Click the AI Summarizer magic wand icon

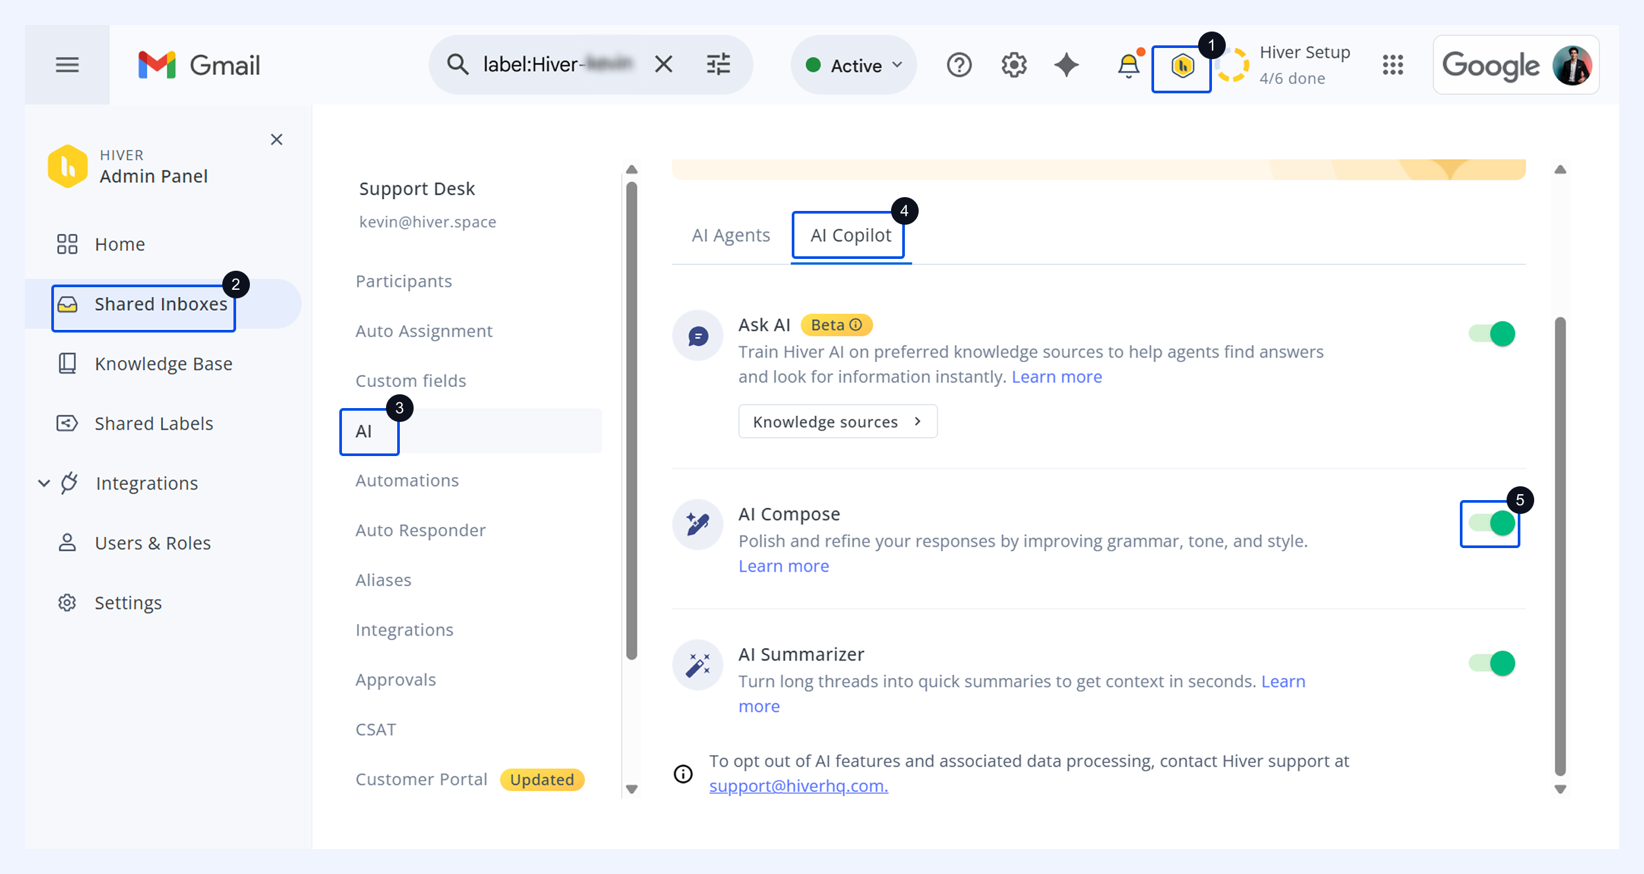698,664
